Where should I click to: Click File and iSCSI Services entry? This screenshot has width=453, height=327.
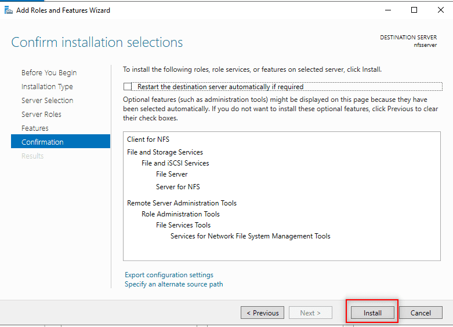[x=175, y=163]
